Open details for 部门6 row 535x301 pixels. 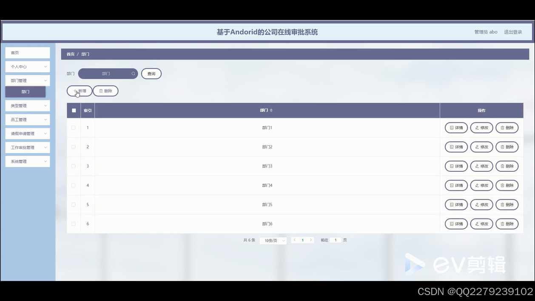[x=456, y=224]
